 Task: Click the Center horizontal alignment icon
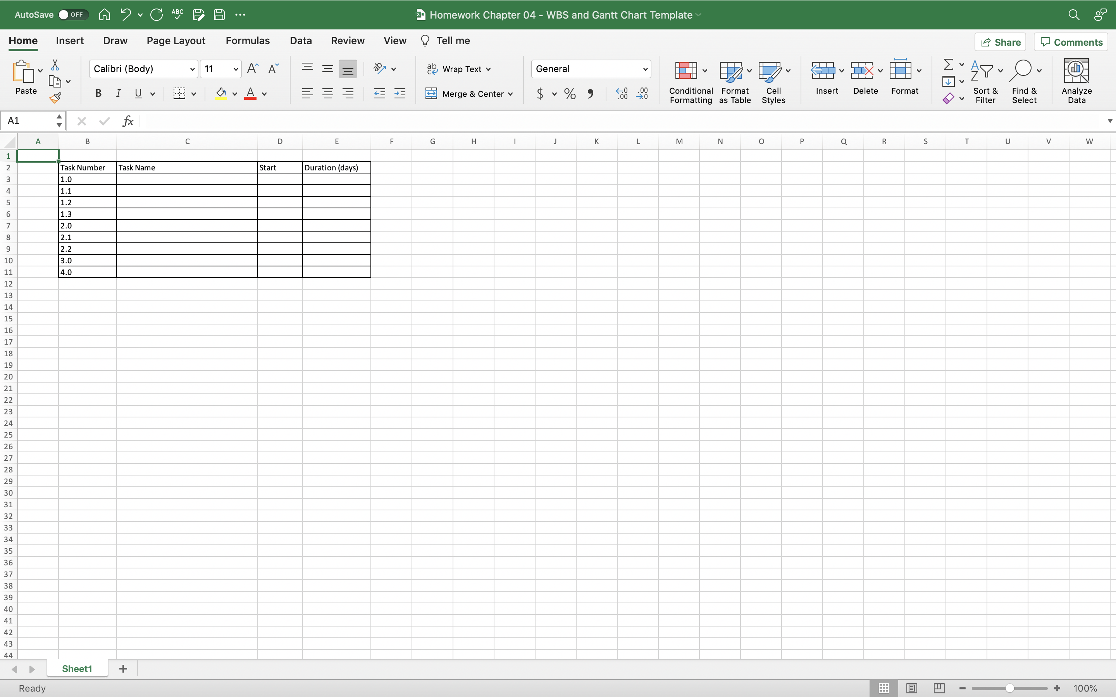[x=327, y=94]
